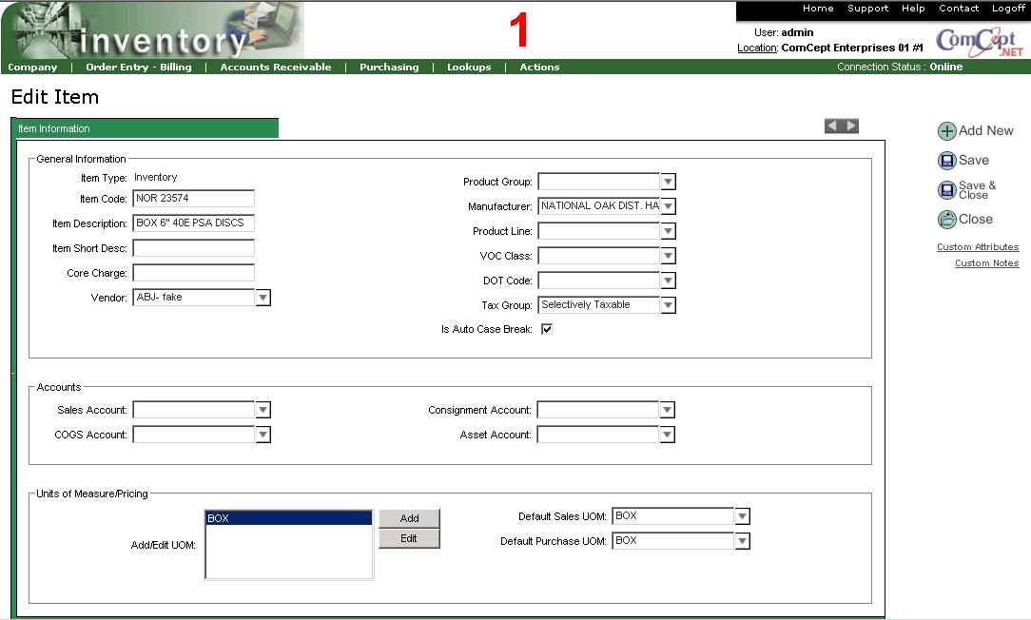
Task: Open the Tax Group dropdown
Action: [x=668, y=305]
